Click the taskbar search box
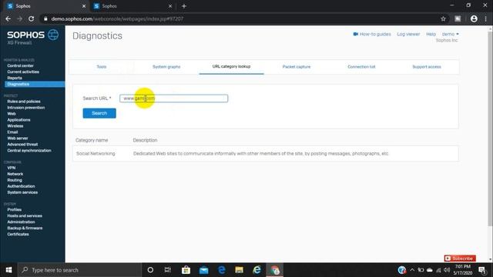Screen dimensions: 493x277 [79, 270]
